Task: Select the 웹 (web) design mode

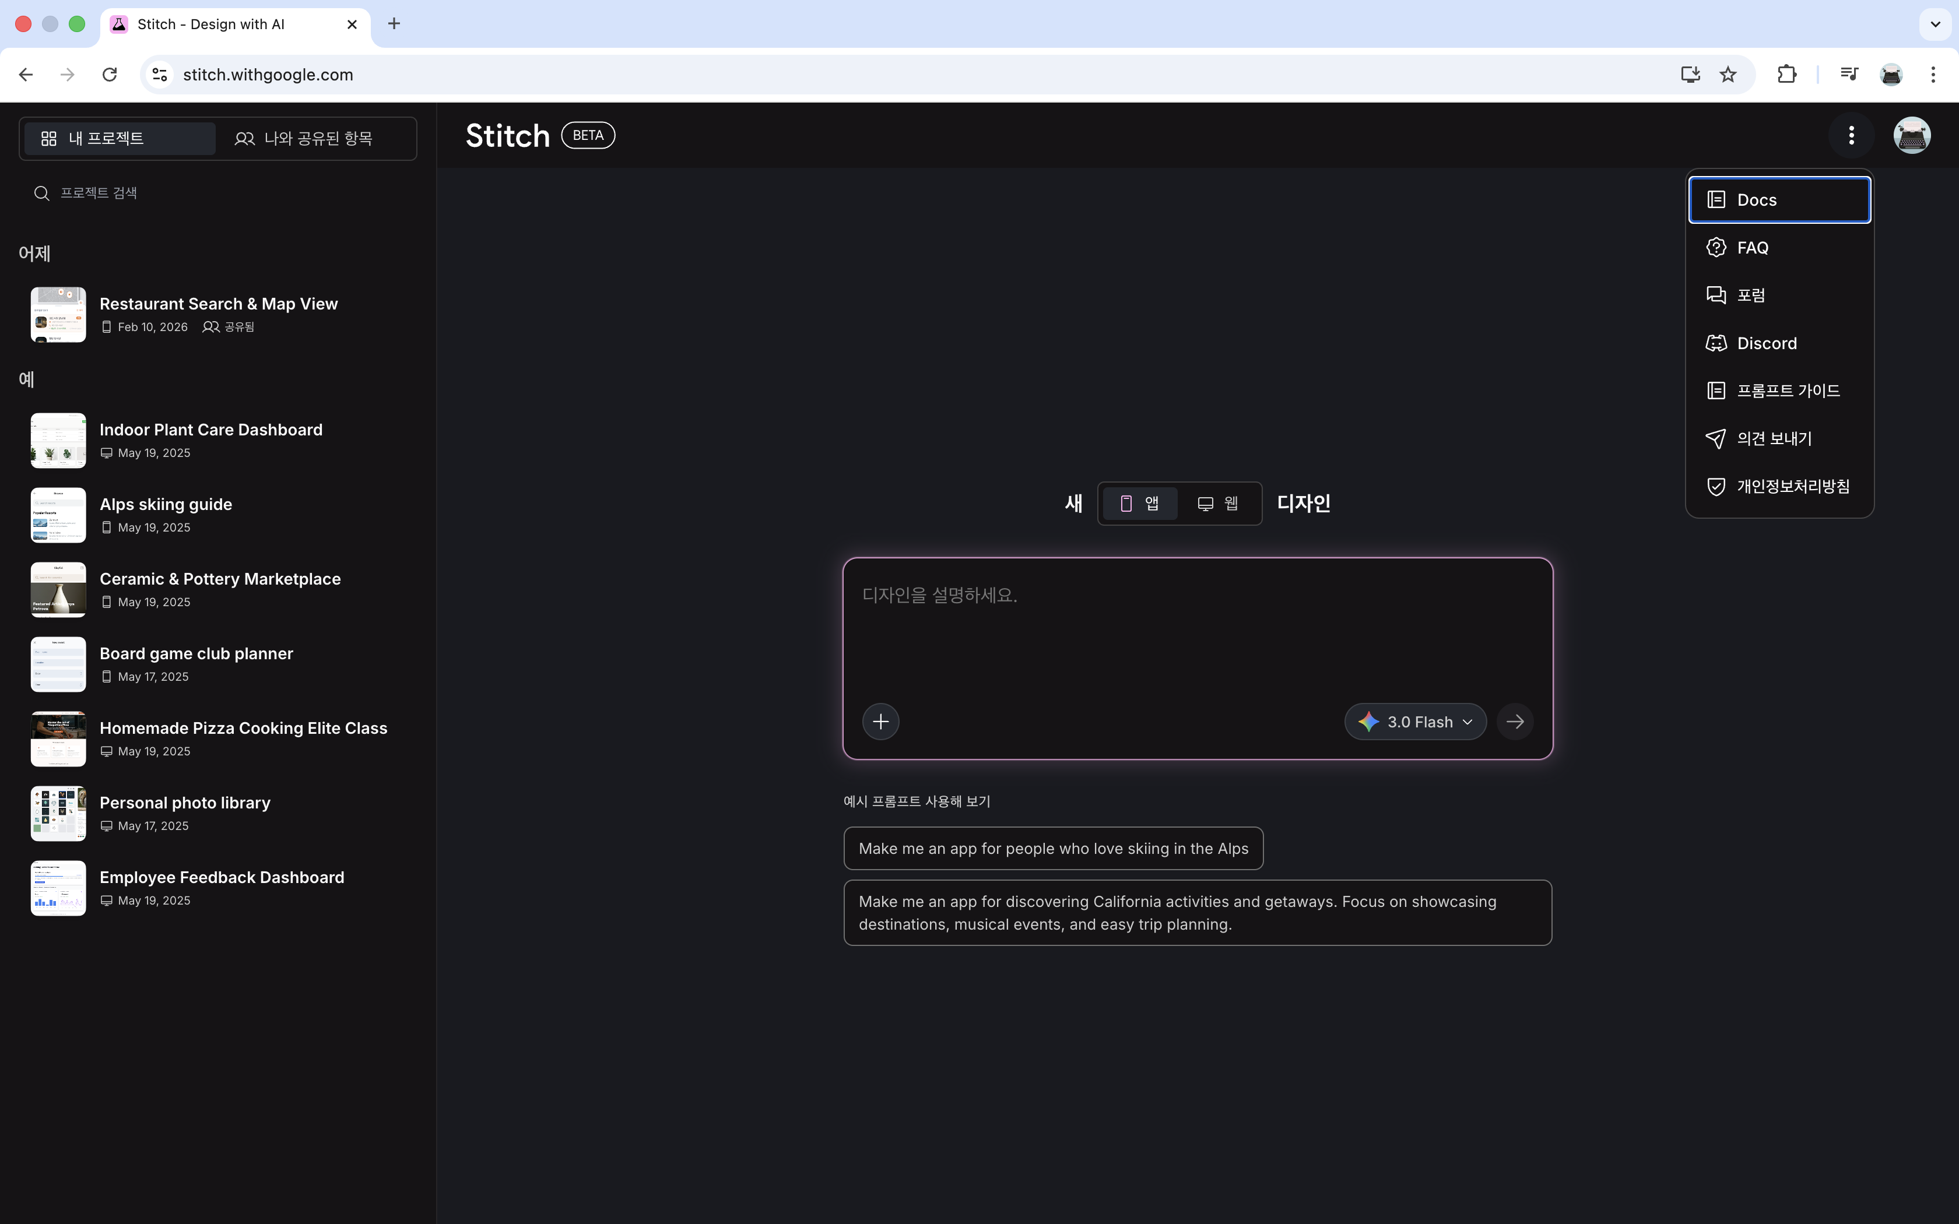Action: click(1219, 504)
